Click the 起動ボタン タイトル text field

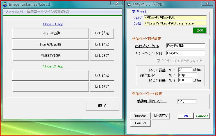185,46
